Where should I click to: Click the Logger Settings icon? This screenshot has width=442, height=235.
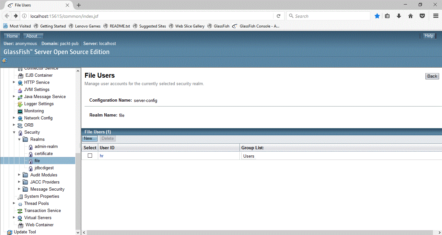pos(20,104)
